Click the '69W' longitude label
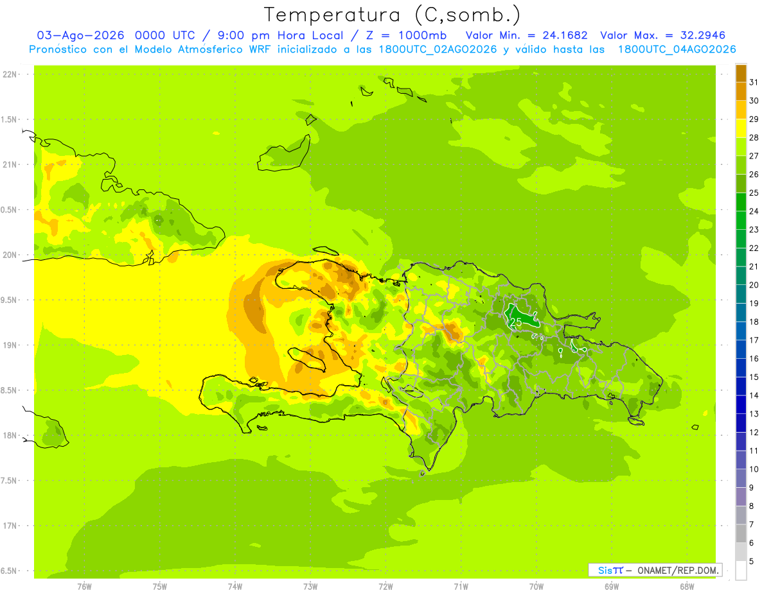Screen dimensions: 771x595 612,587
